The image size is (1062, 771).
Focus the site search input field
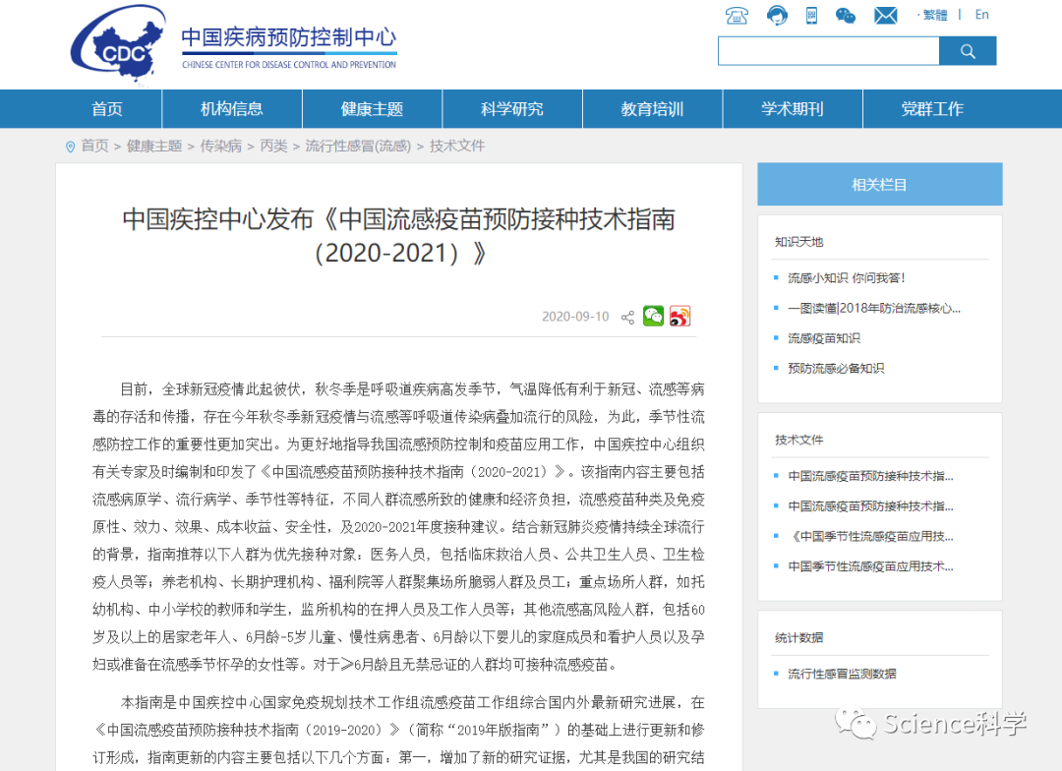coord(828,51)
